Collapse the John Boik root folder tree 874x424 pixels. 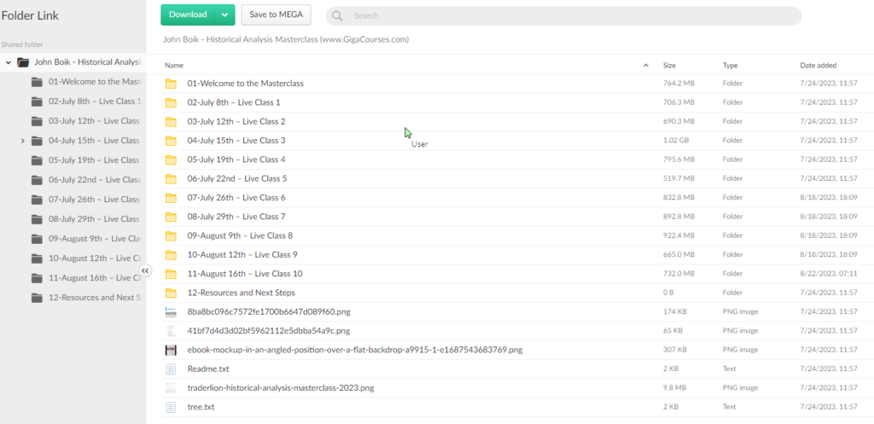pos(9,62)
